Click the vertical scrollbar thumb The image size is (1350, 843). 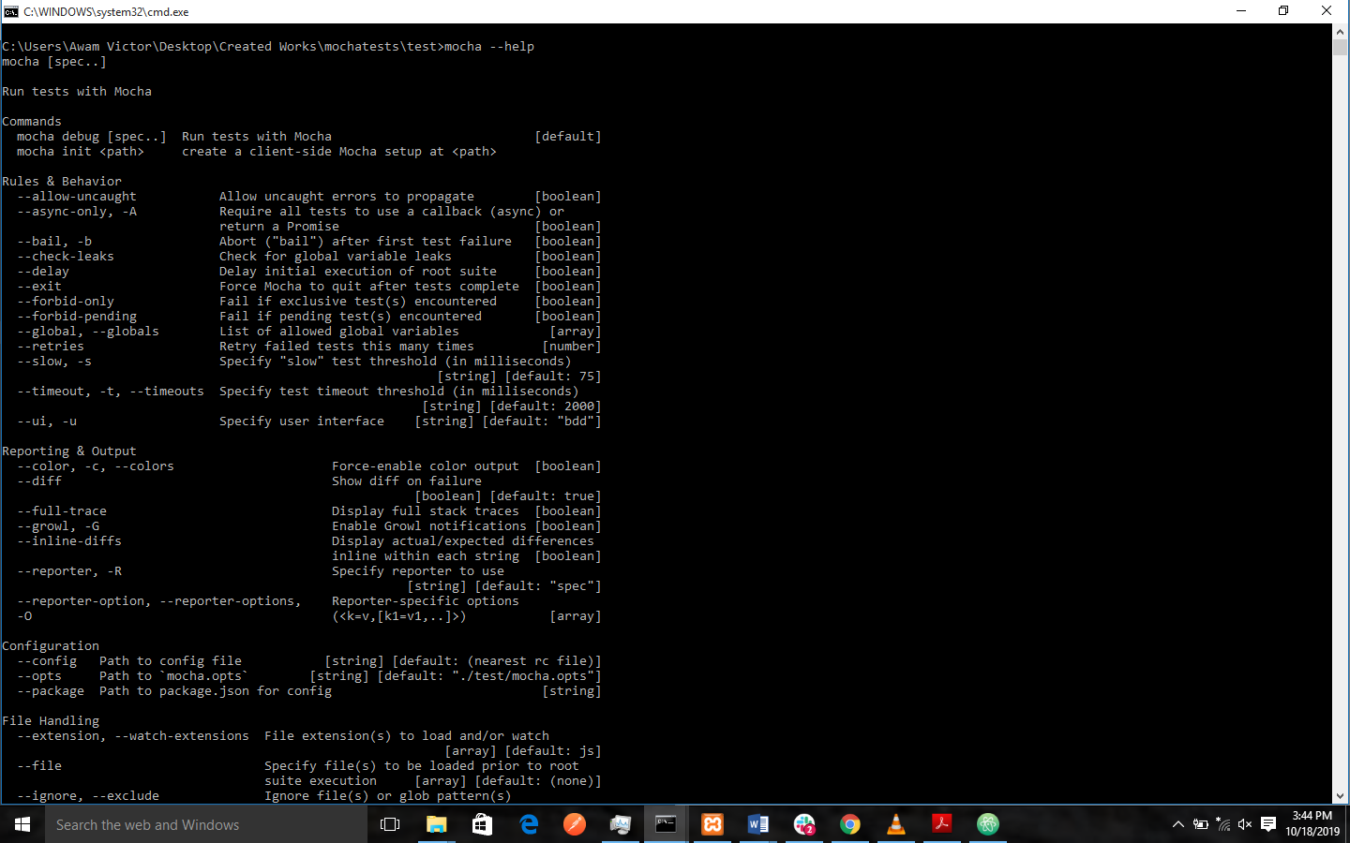(x=1340, y=48)
